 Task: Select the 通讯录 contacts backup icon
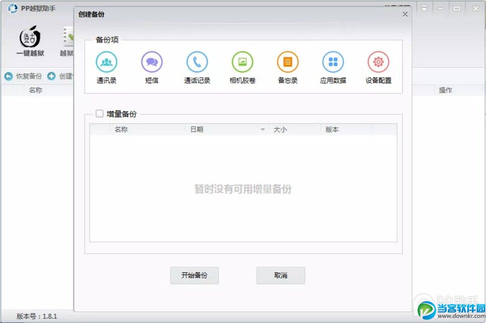tap(106, 62)
